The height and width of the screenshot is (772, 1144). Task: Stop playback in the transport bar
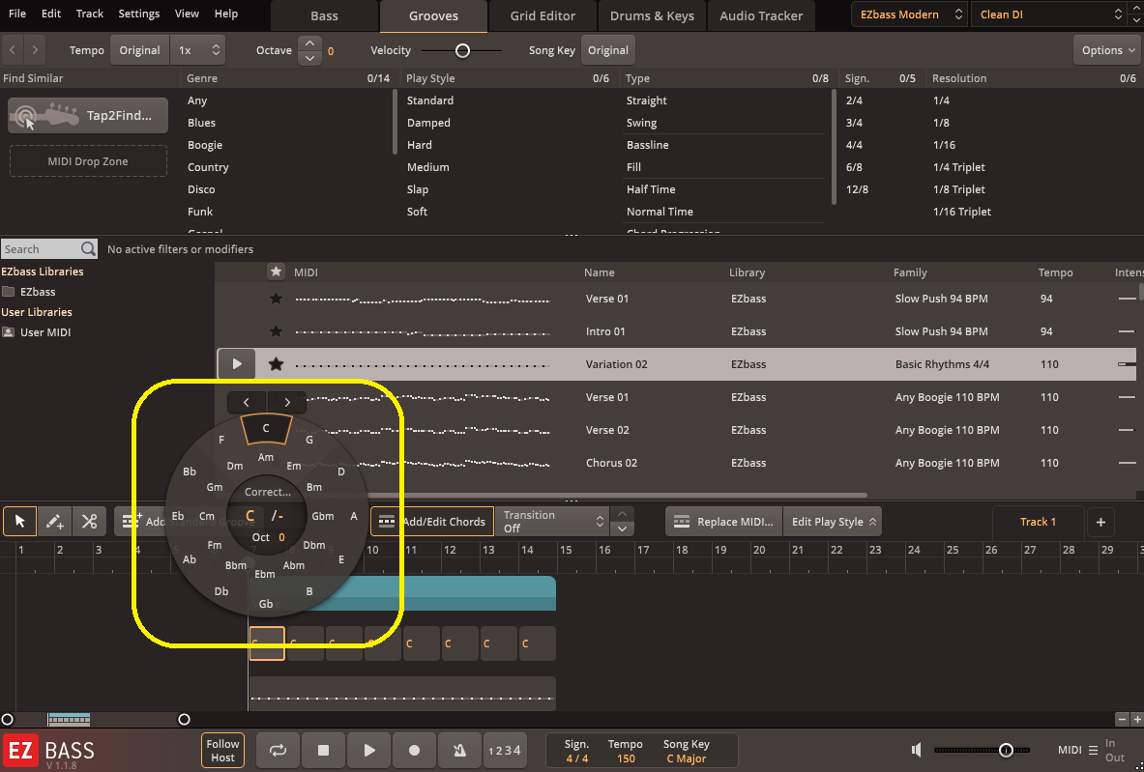[x=324, y=750]
